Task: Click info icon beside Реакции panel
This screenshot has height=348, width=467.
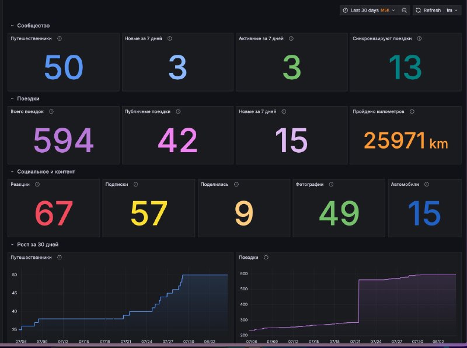Action: click(x=37, y=184)
